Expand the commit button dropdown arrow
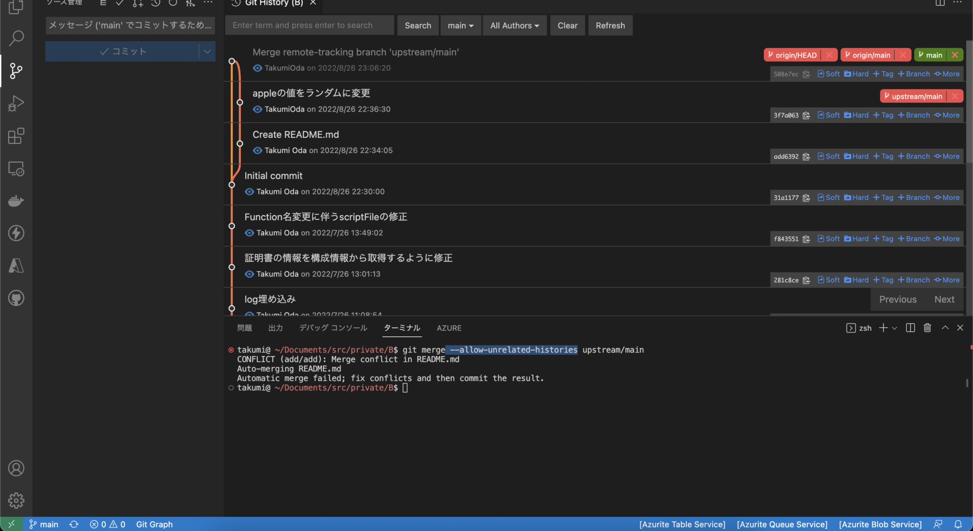 pos(206,51)
